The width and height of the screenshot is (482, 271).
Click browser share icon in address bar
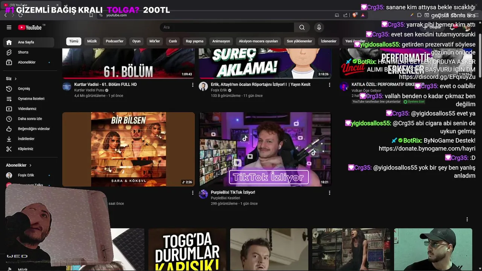[x=345, y=15]
